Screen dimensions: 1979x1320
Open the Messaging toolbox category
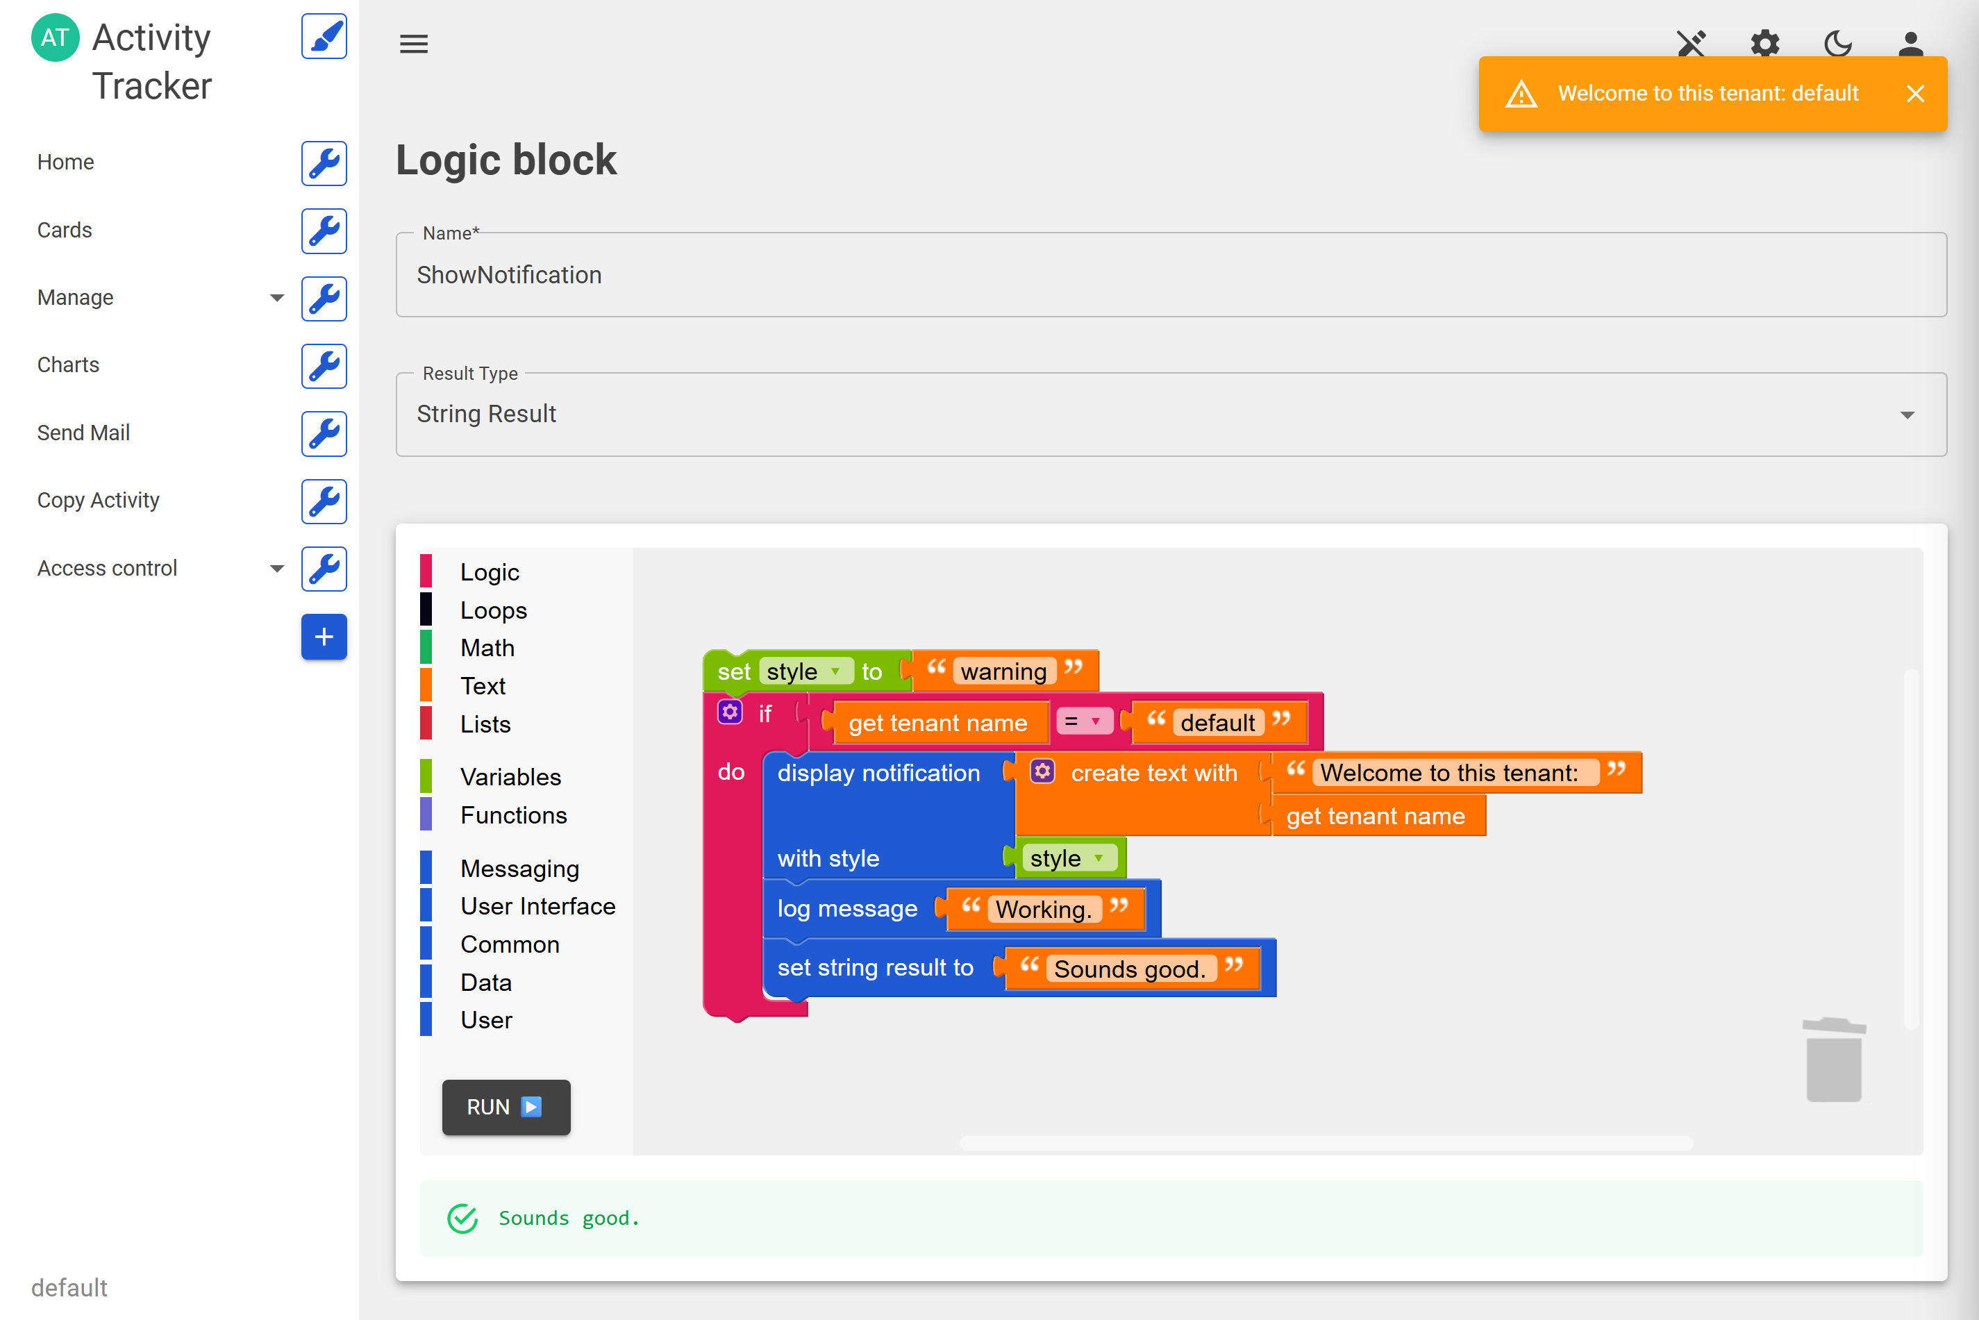pyautogui.click(x=519, y=868)
